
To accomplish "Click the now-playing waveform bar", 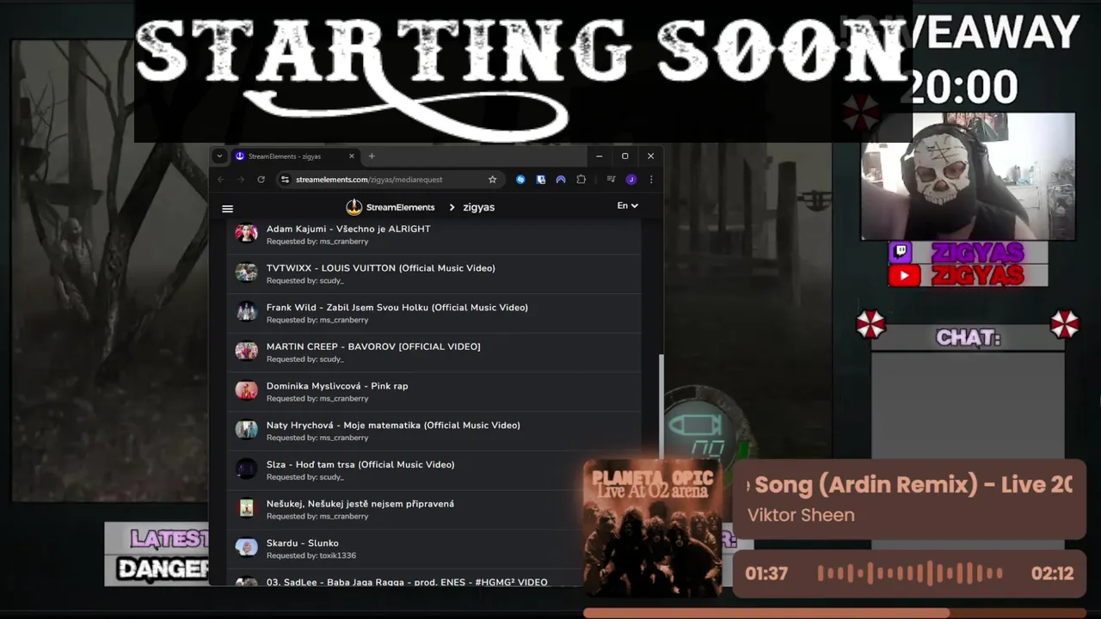I will [x=910, y=573].
